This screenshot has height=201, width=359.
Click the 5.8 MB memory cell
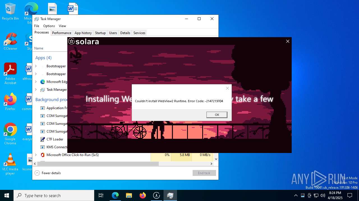click(x=181, y=155)
